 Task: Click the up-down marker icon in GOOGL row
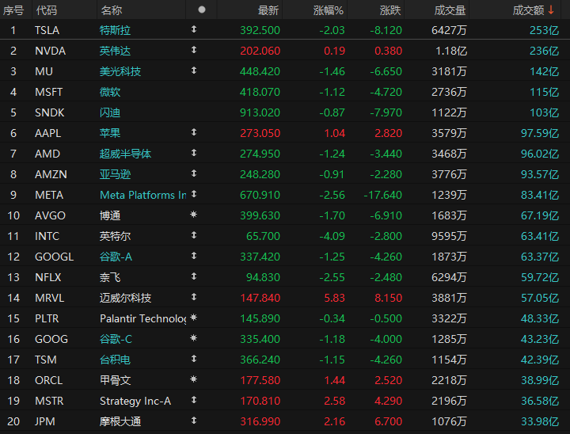194,256
